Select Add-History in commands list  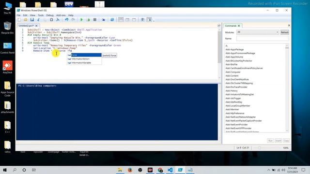[x=232, y=91]
